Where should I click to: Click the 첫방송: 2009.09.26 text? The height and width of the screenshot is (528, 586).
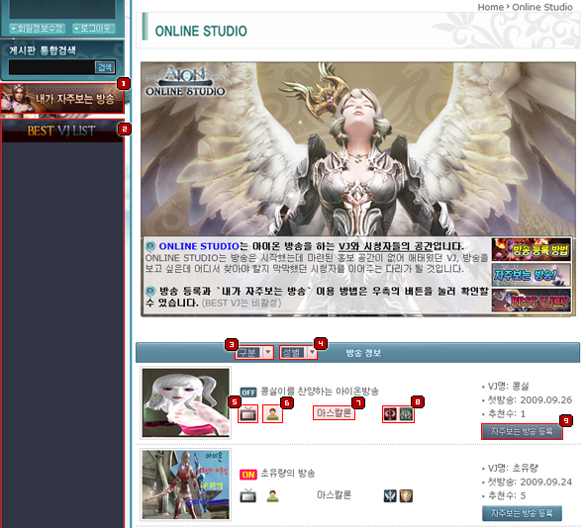[530, 399]
